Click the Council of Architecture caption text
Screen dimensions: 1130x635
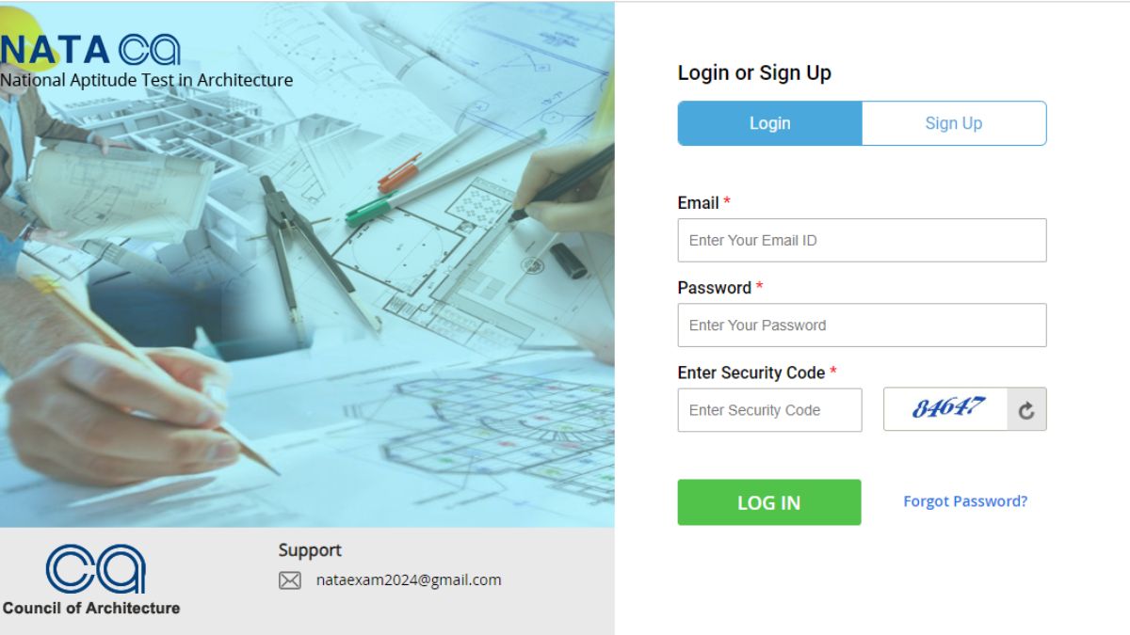click(x=91, y=608)
